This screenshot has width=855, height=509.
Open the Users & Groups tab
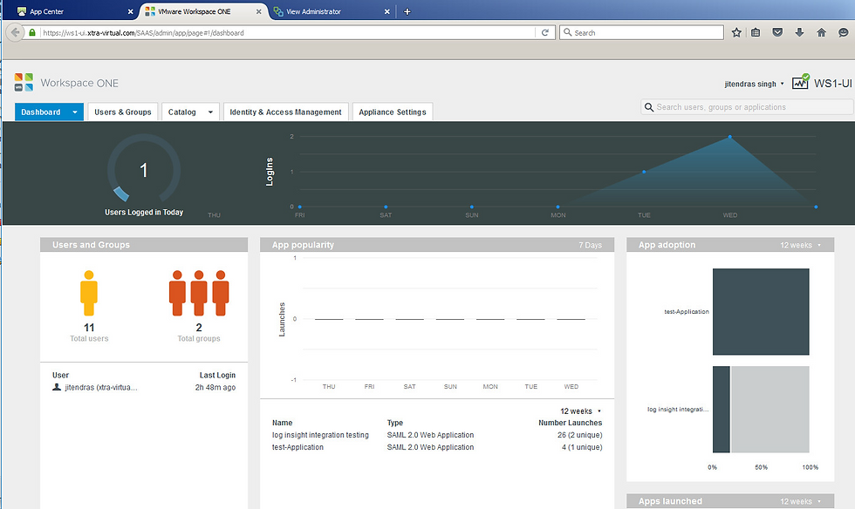click(123, 112)
